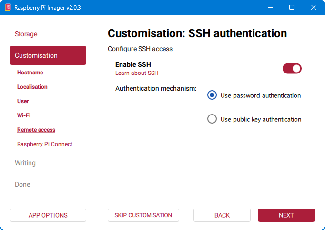Select the Customisation sidebar section
Viewport: 325px width, 230px height.
click(48, 55)
